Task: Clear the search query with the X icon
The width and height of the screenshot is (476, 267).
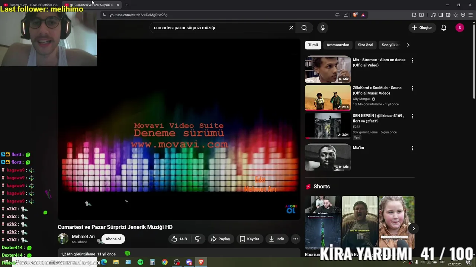Action: coord(291,28)
